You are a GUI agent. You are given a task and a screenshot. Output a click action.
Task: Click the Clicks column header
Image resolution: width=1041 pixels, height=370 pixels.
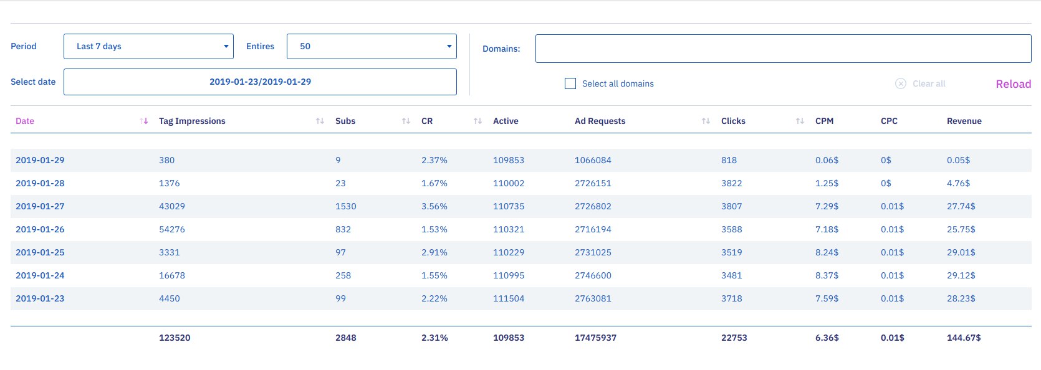click(x=733, y=121)
